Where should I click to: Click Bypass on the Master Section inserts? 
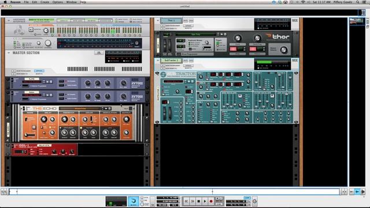point(39,70)
